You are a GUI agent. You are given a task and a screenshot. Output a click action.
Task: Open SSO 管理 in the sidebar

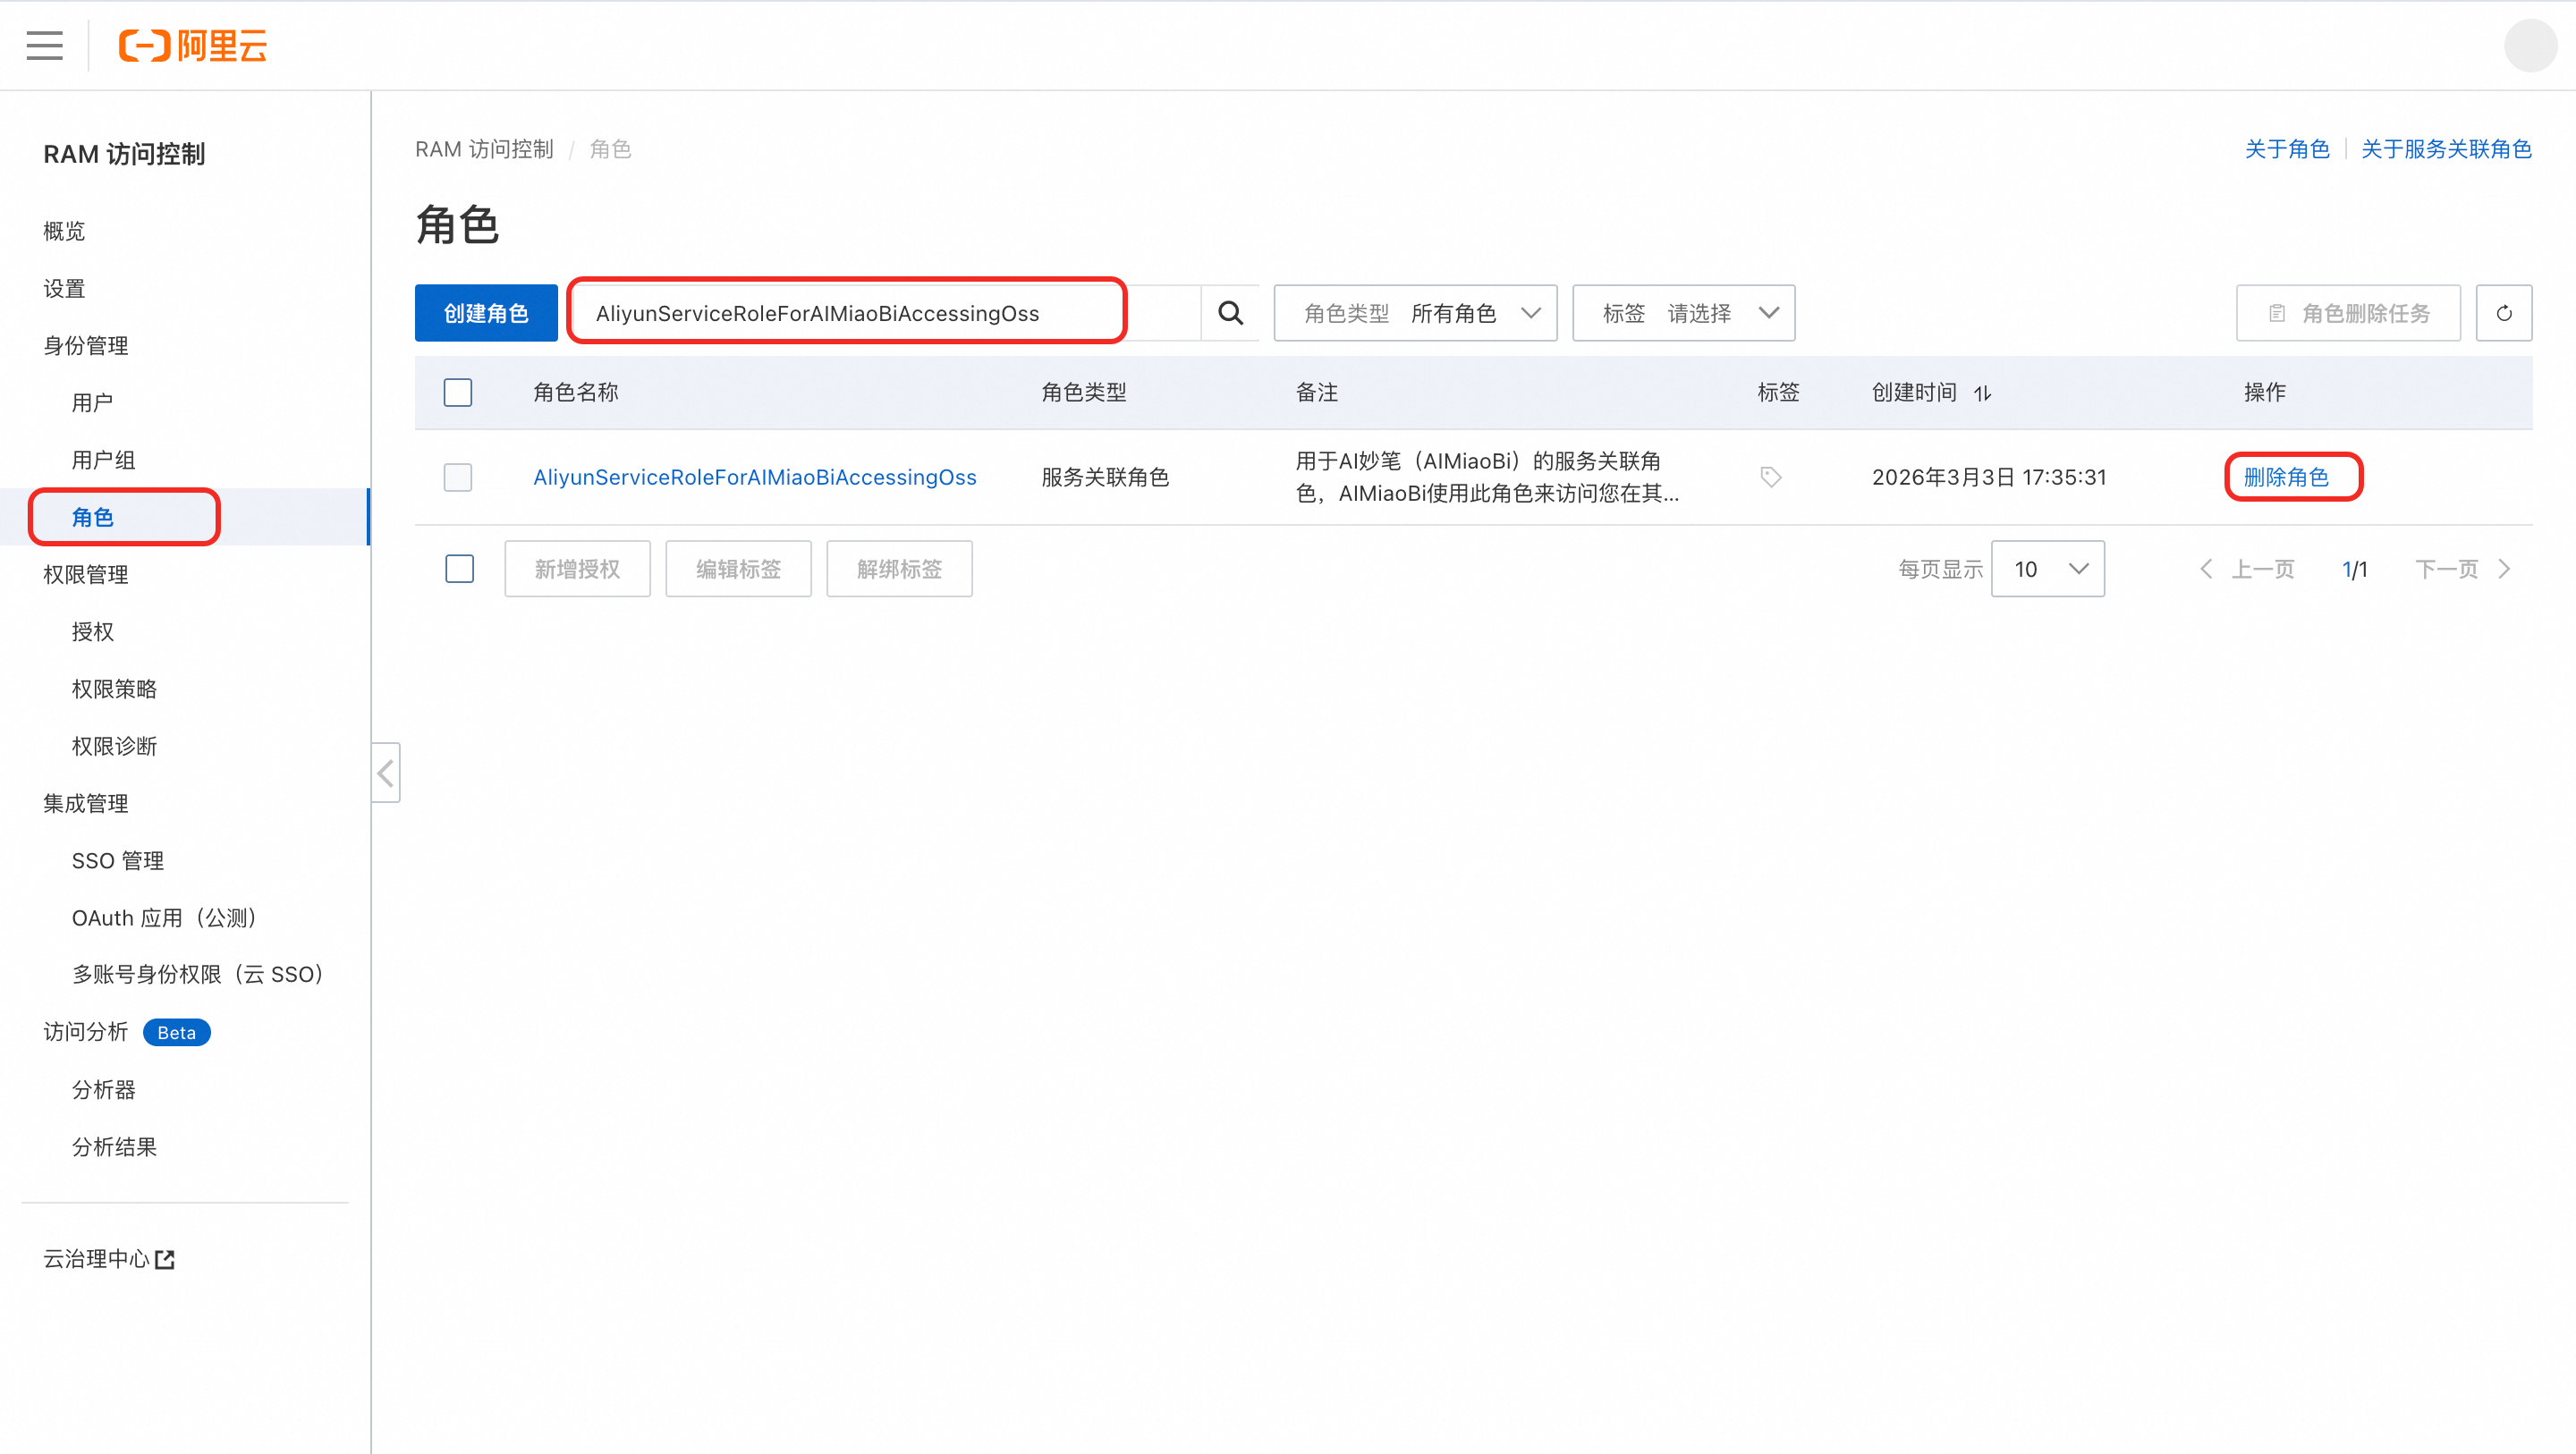coord(118,861)
